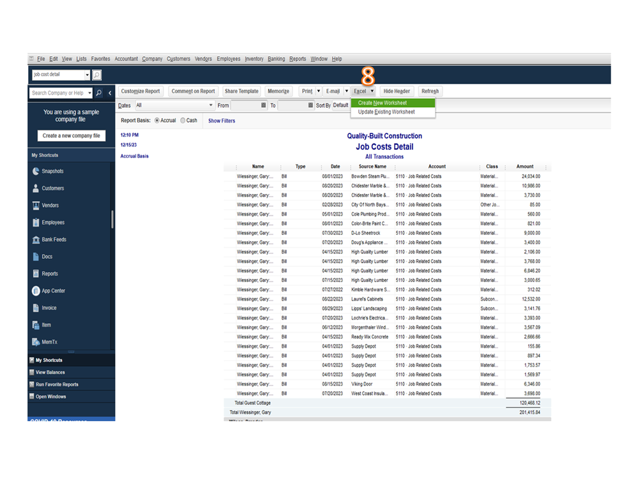Choose Update Existing Worksheet
Screen dimensions: 638x478
(x=393, y=112)
